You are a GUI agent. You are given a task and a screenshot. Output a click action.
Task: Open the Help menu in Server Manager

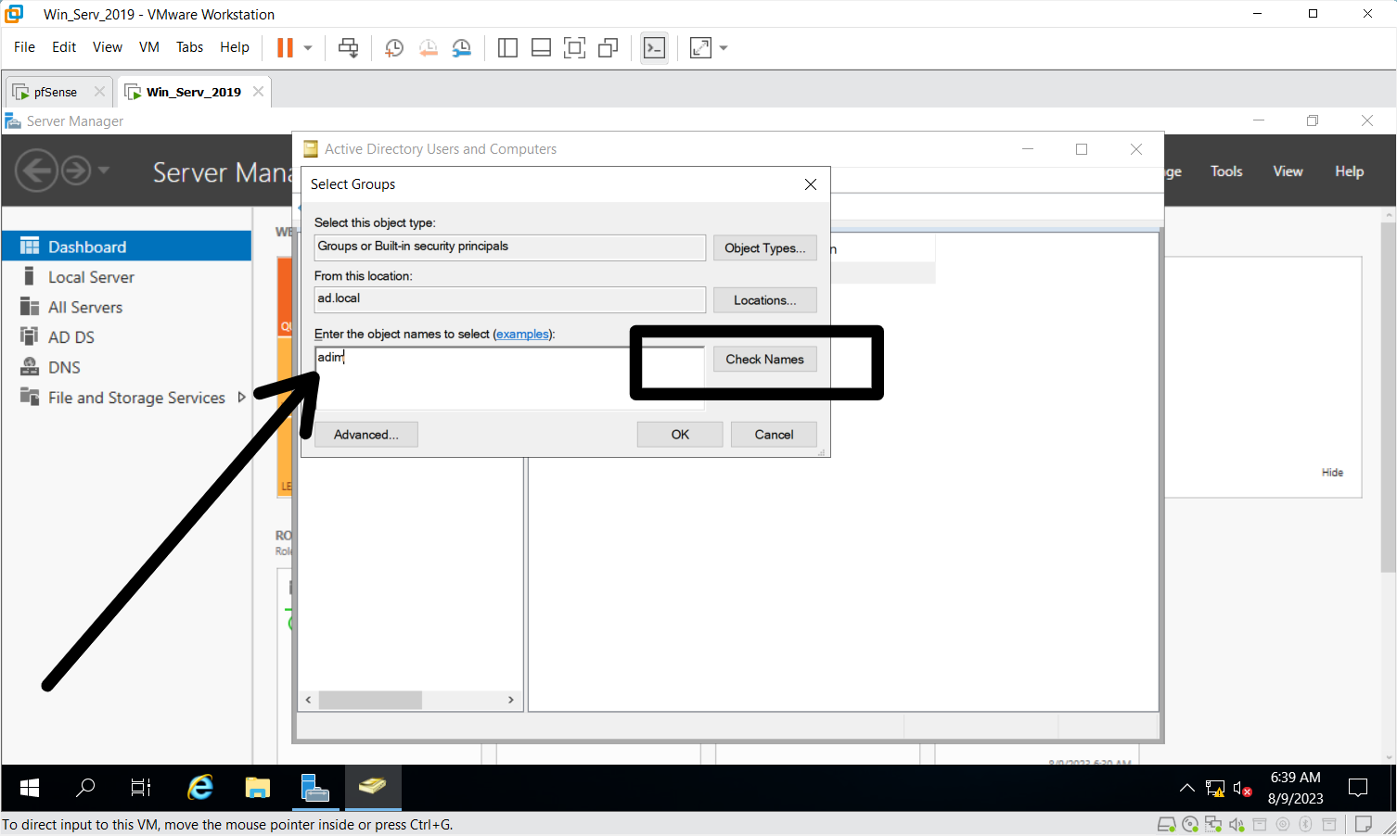point(1349,171)
